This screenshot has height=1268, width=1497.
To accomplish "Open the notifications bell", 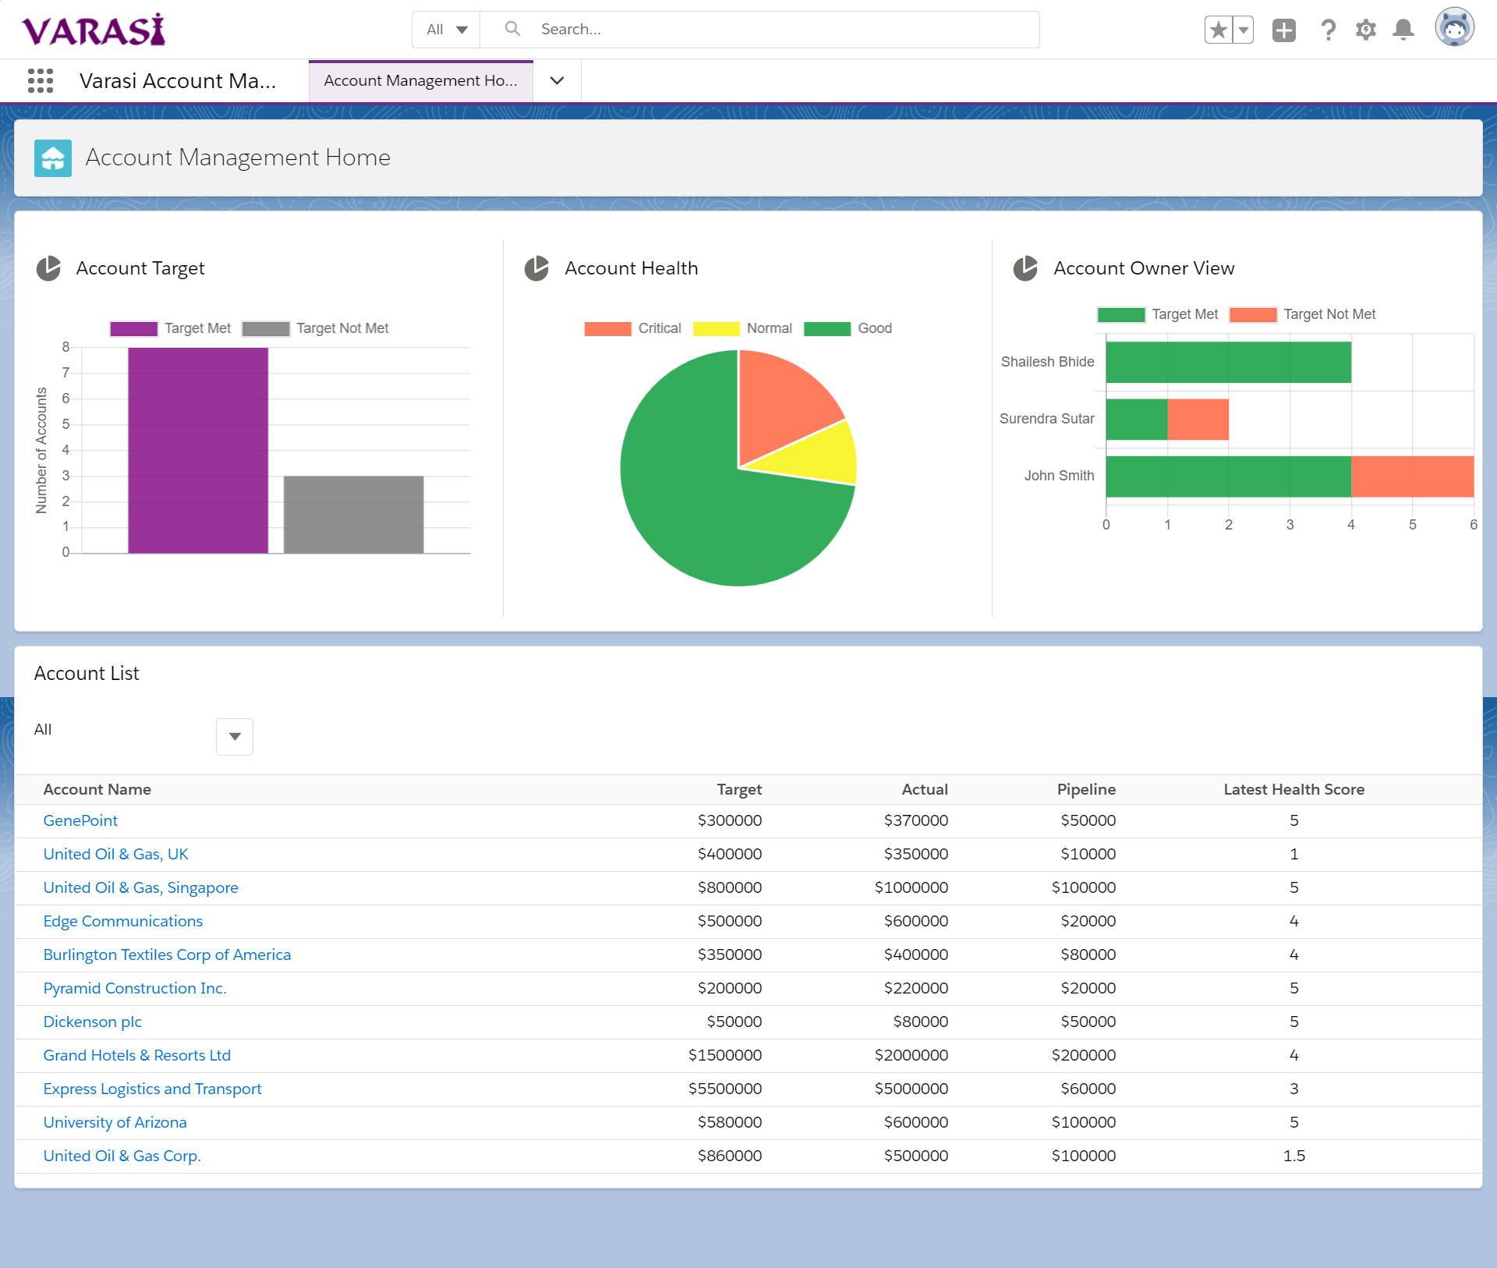I will coord(1403,30).
